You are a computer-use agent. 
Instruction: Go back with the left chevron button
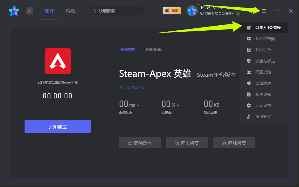pos(30,11)
